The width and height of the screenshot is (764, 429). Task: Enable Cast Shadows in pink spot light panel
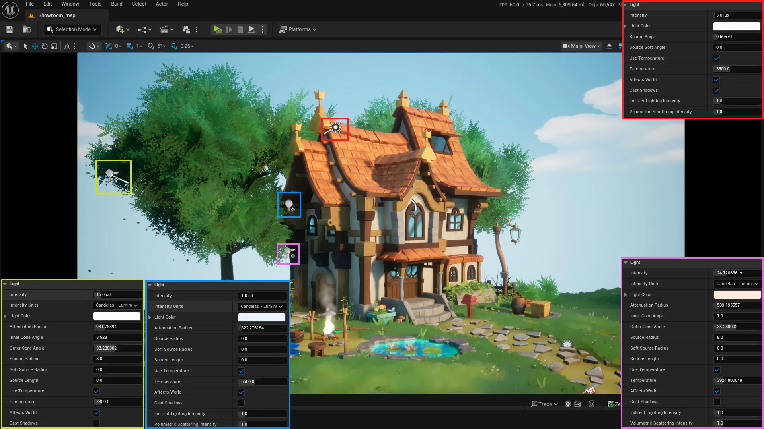click(717, 402)
